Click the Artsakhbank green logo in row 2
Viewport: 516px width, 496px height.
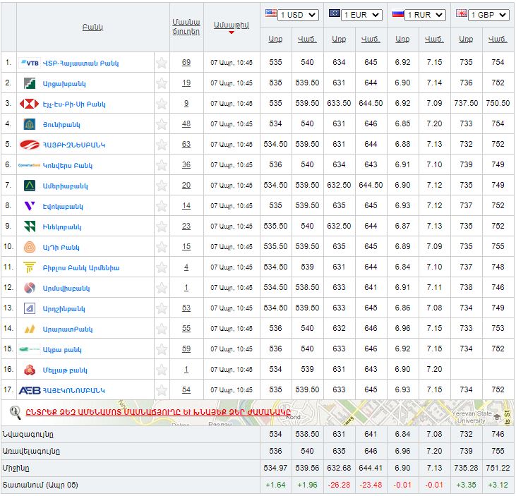tap(30, 83)
